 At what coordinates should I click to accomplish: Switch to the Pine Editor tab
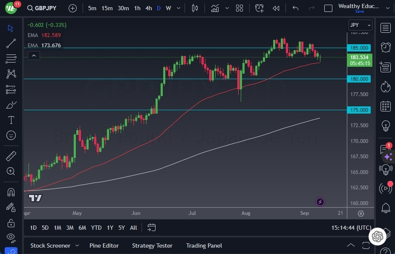coord(104,245)
